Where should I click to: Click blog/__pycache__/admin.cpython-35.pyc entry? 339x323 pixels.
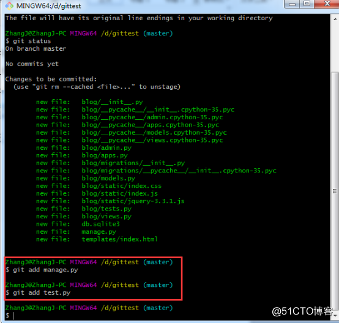[x=130, y=117]
